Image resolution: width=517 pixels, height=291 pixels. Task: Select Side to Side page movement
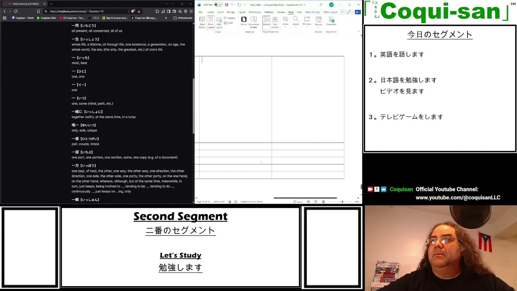pyautogui.click(x=275, y=23)
